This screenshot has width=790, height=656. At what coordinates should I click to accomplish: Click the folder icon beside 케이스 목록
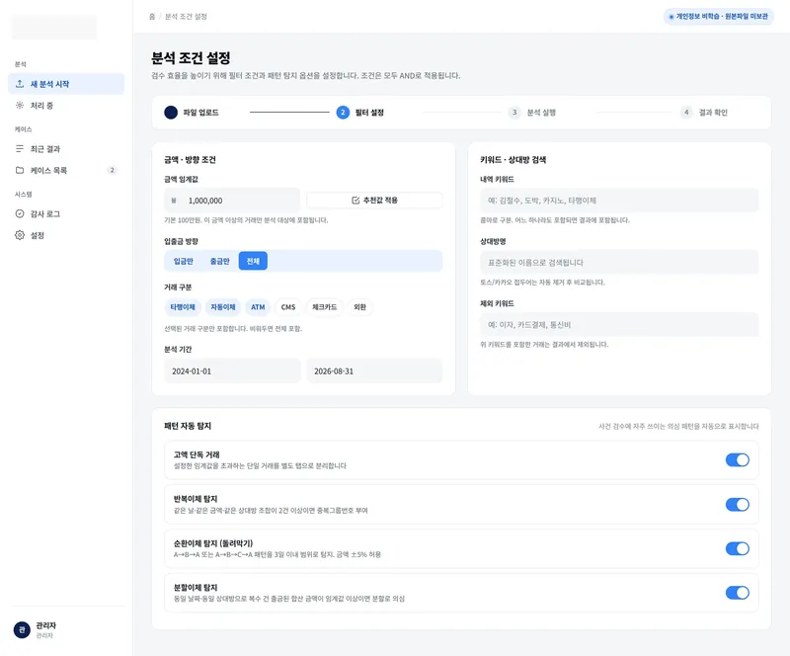[20, 171]
